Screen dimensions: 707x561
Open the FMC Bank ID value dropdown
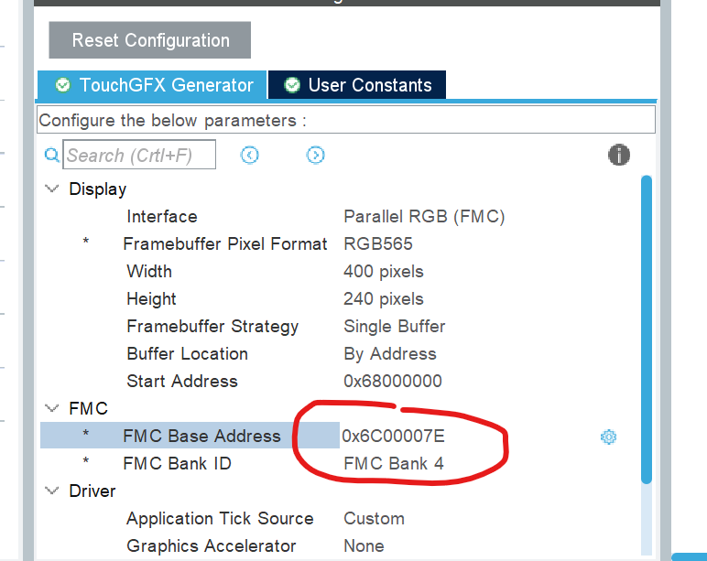click(x=393, y=463)
